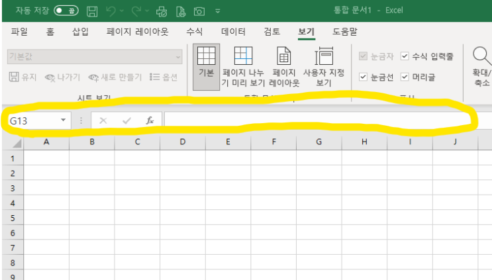Click the fx Insert Function icon

point(150,120)
